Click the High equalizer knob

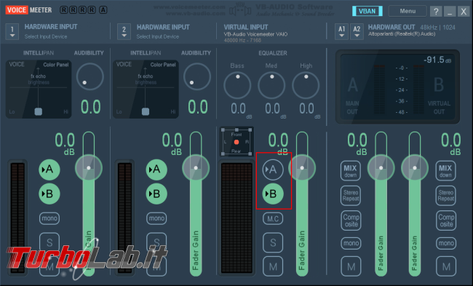coord(306,85)
